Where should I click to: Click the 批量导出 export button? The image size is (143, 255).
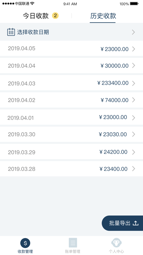tap(123, 223)
